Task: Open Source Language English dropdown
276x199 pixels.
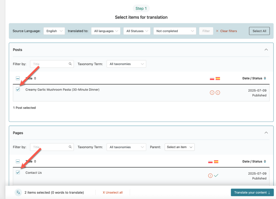Action: (x=54, y=31)
